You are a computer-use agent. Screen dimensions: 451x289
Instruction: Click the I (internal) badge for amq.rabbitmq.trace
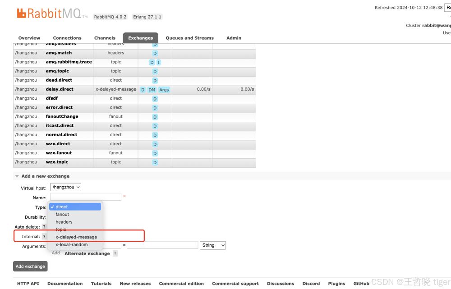(158, 62)
